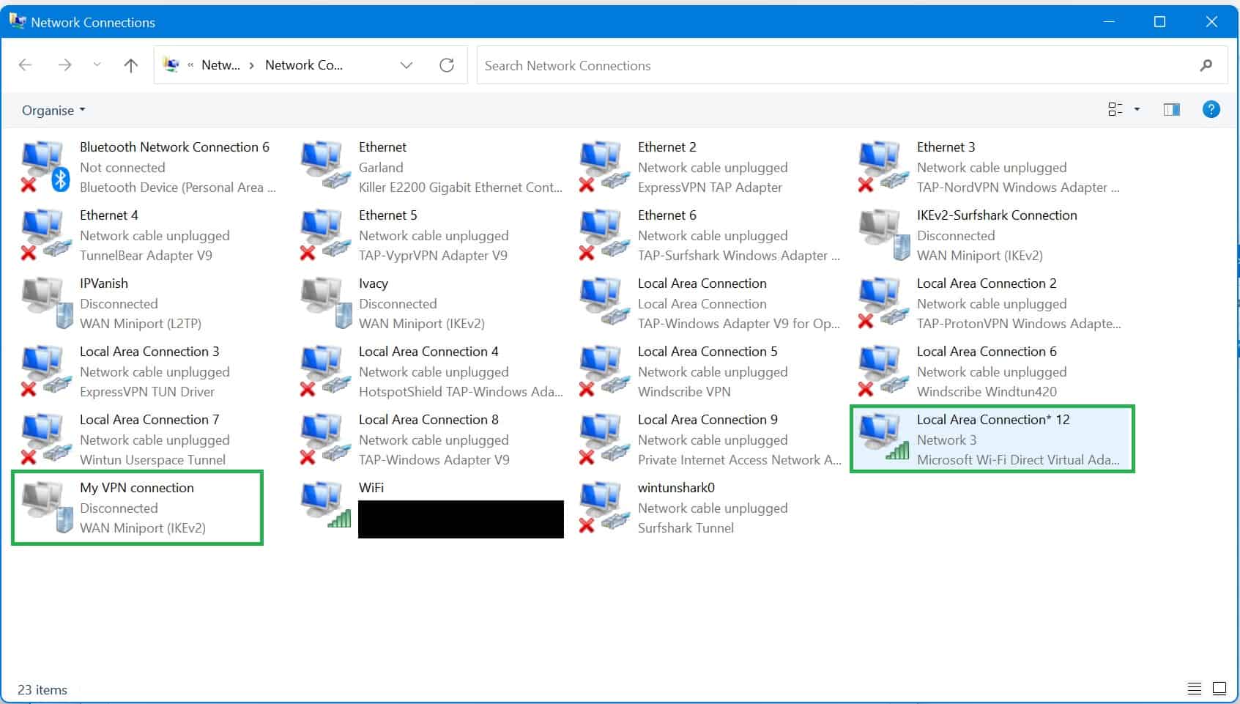Click the 'TunnelBear Adapter V9' text

(146, 256)
